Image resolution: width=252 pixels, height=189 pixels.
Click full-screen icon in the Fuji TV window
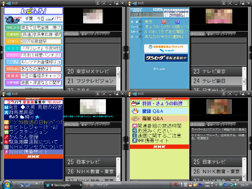[x=104, y=3]
